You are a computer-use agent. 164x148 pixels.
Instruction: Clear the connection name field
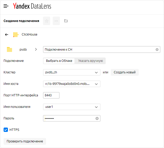point(157,50)
